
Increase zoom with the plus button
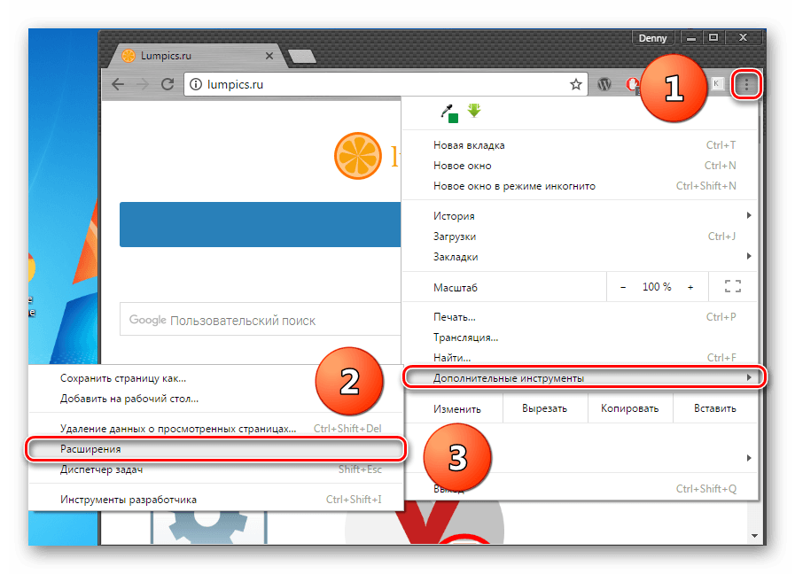[690, 287]
